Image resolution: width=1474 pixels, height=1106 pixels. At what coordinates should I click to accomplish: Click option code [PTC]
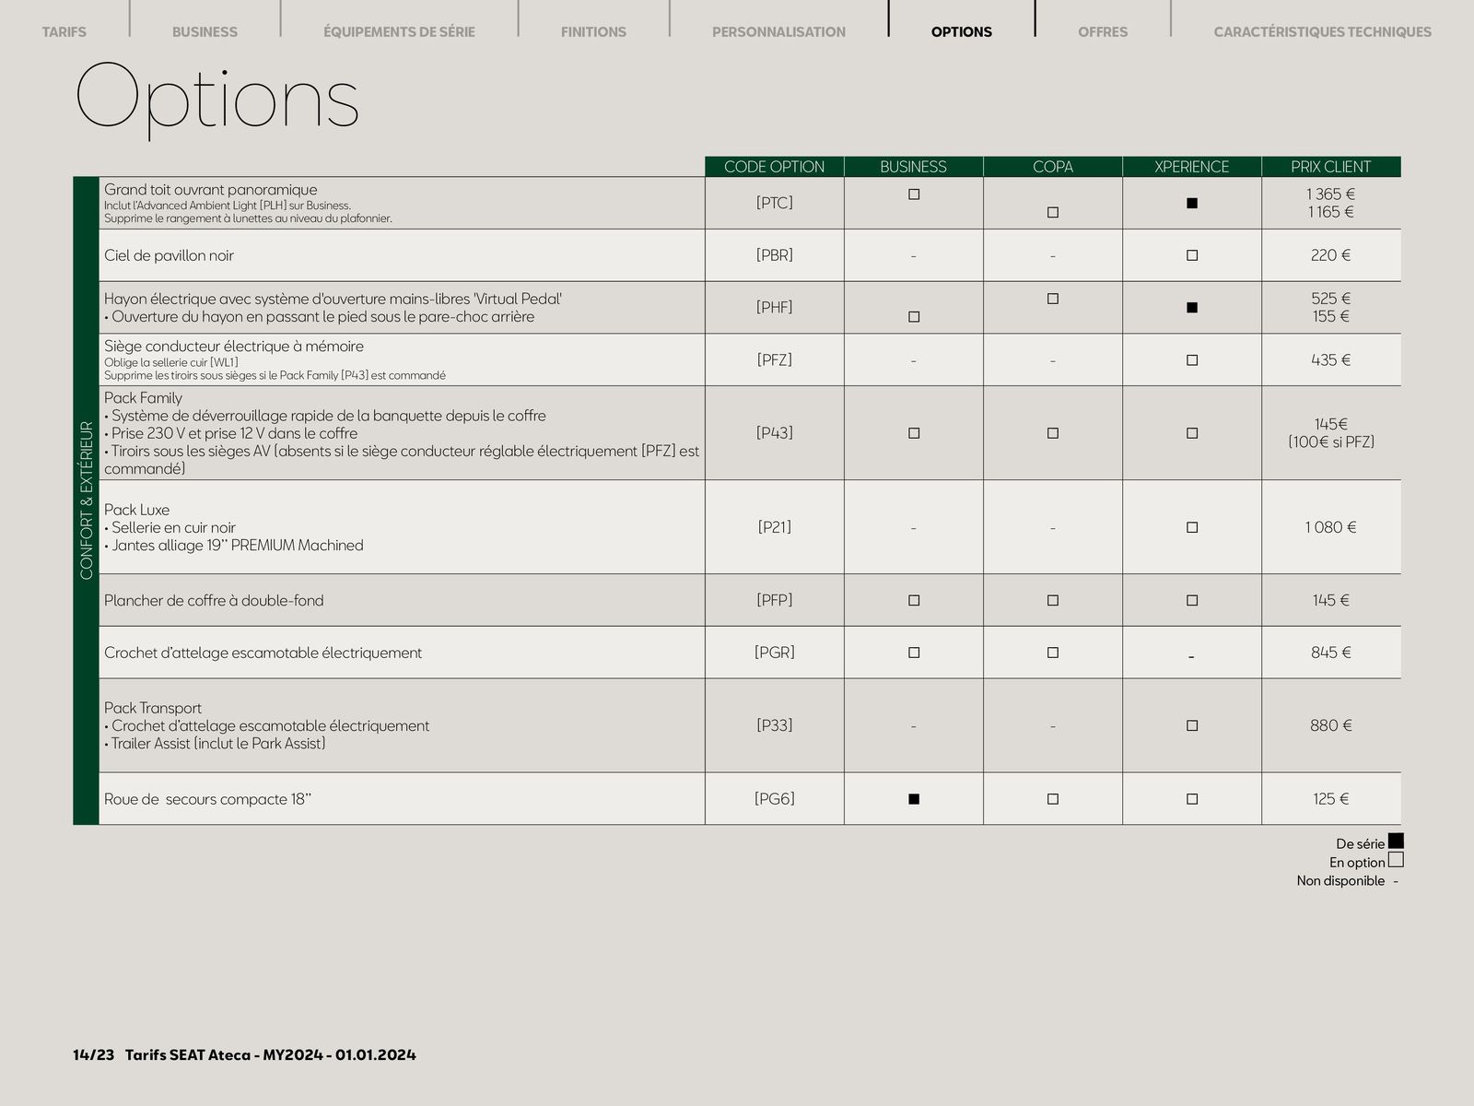pos(775,203)
